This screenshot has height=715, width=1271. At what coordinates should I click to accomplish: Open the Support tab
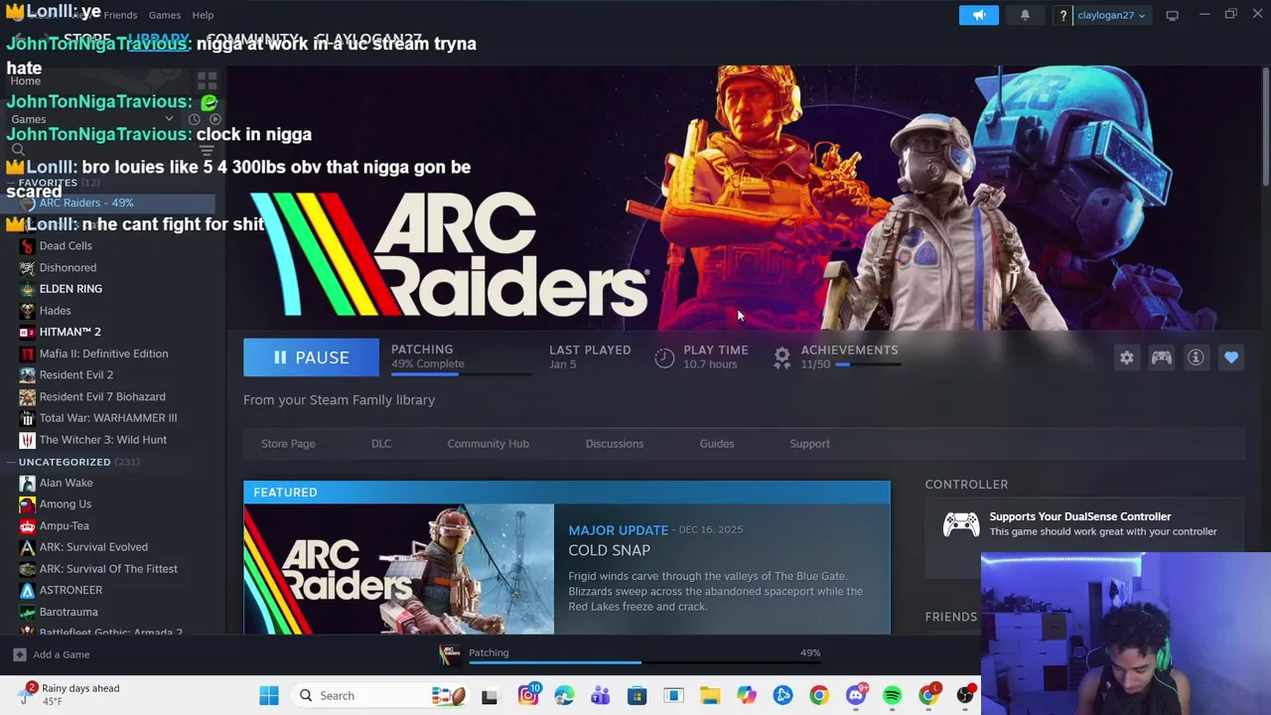click(809, 444)
